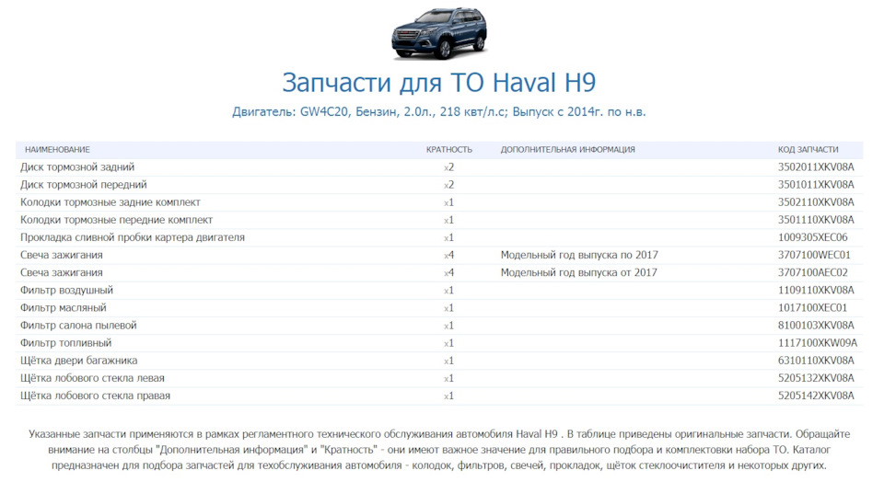Screen dimensions: 884x482
Task: Click part code 3502011XKV08A
Action: [x=816, y=167]
